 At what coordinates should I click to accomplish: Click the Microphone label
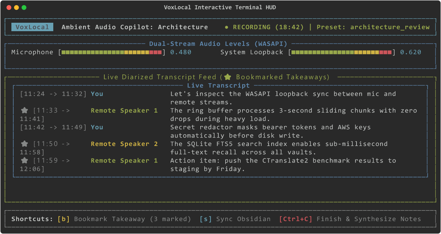[32, 52]
